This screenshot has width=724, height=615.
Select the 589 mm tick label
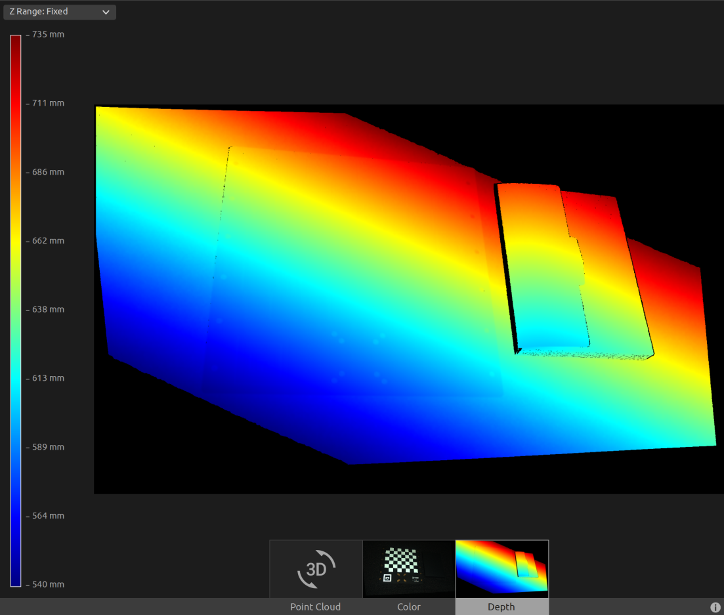pyautogui.click(x=48, y=447)
